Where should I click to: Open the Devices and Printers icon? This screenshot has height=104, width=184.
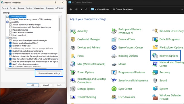point(73,48)
